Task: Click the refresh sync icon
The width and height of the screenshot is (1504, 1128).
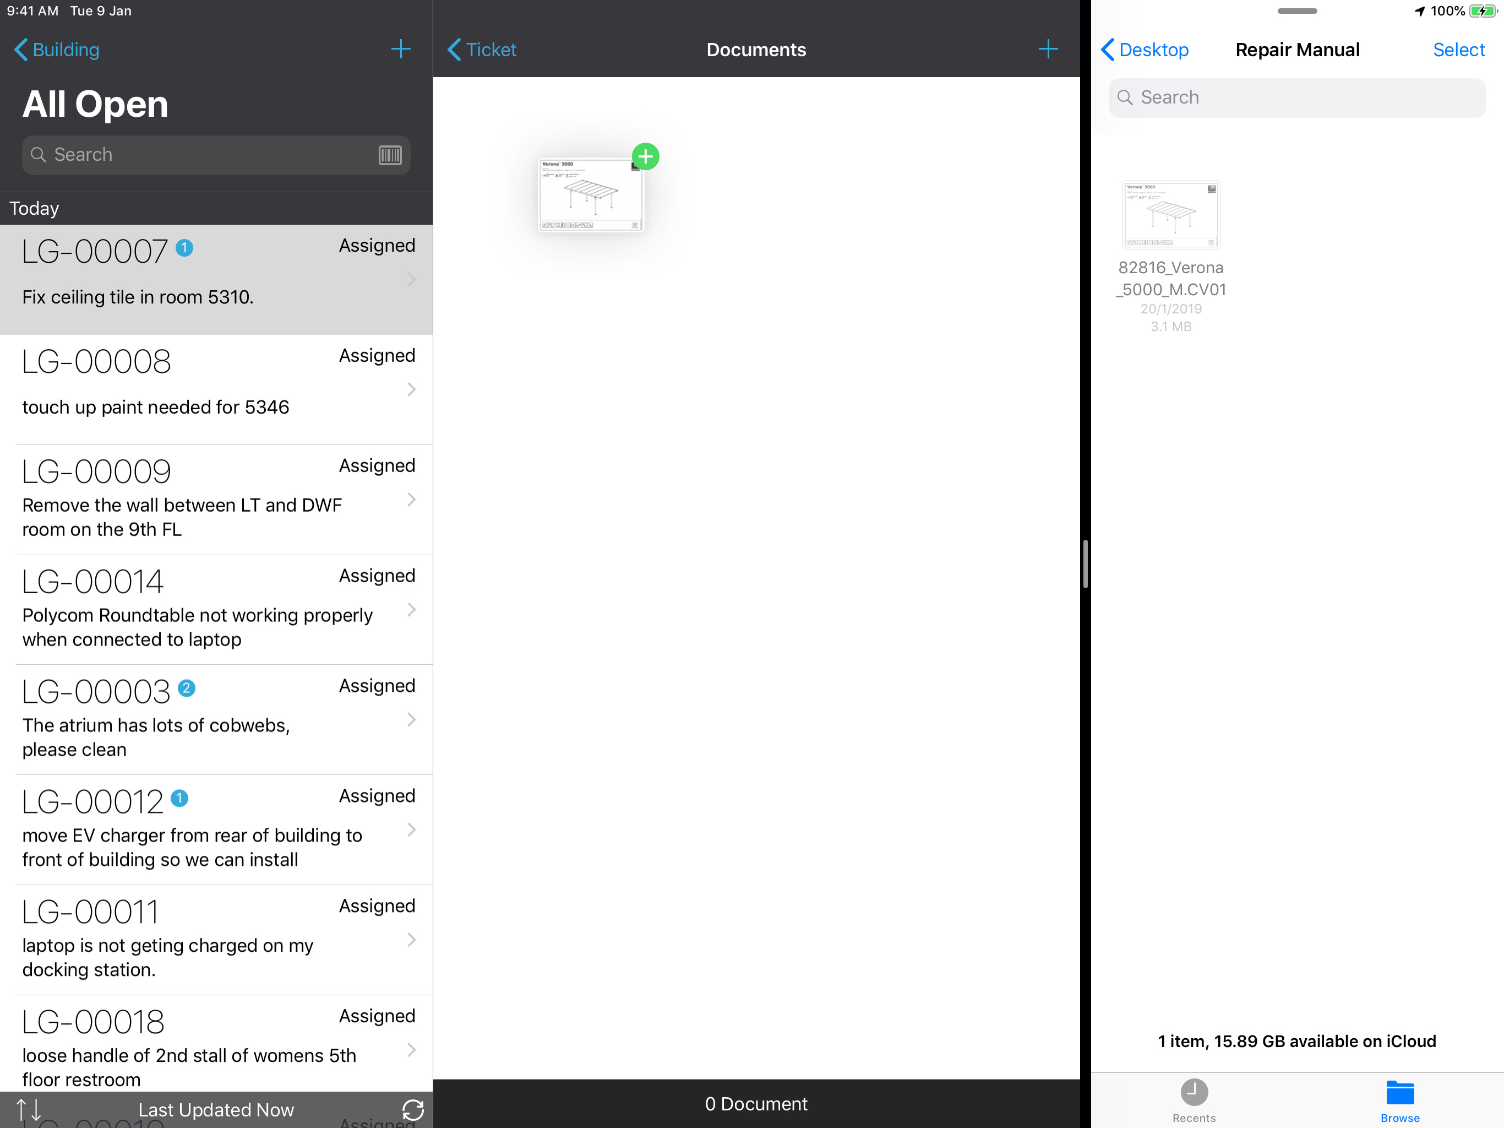Action: point(413,1110)
